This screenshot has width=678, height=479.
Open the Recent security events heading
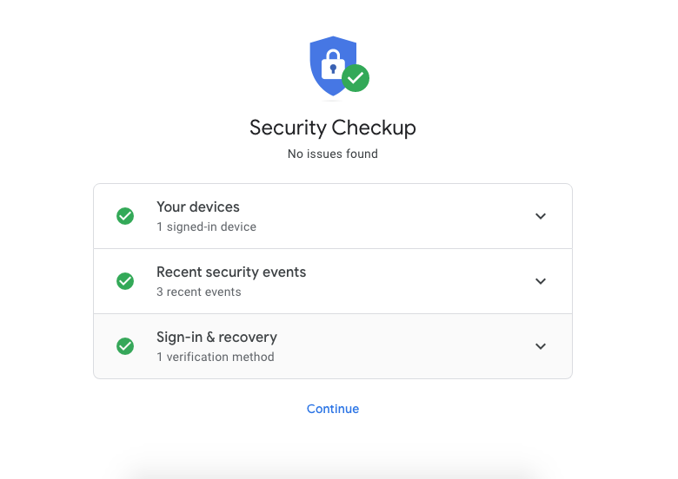pyautogui.click(x=231, y=272)
